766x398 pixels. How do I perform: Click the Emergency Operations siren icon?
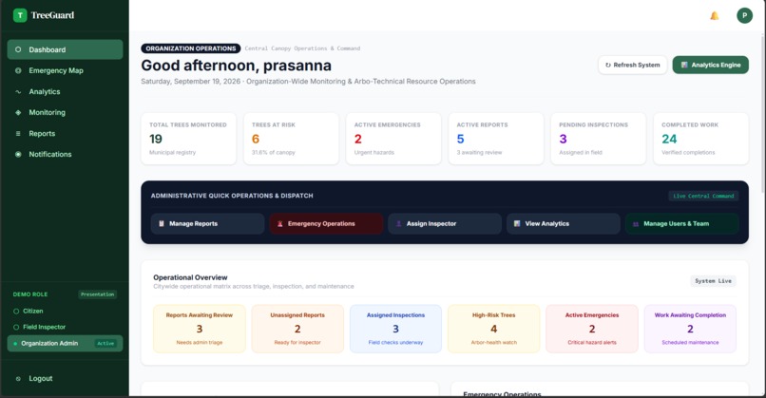tap(280, 223)
